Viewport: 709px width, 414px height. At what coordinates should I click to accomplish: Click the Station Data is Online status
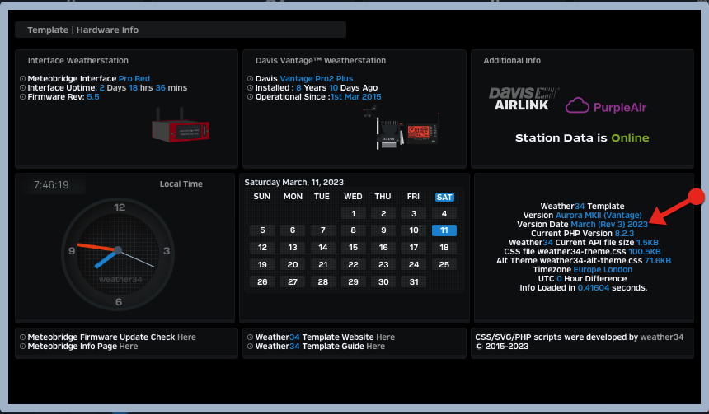click(x=582, y=137)
